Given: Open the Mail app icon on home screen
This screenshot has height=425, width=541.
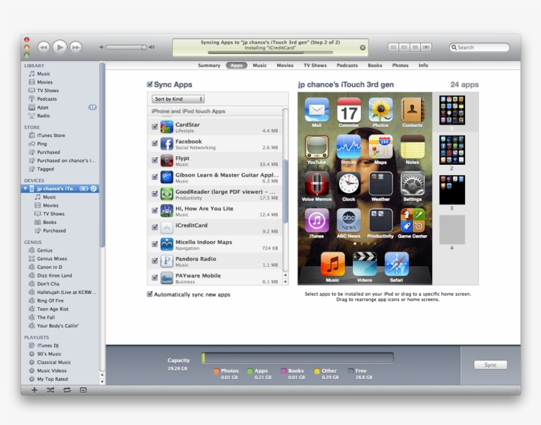Looking at the screenshot, I should [x=317, y=110].
